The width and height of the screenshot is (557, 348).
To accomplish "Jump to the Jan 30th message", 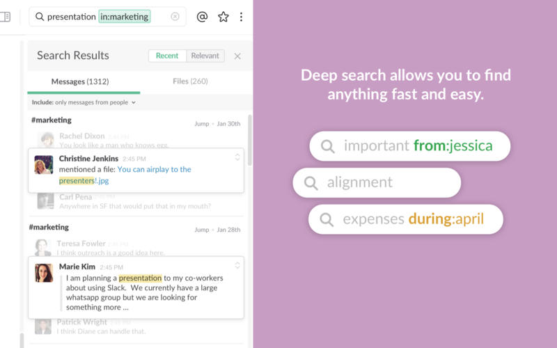I will 201,124.
